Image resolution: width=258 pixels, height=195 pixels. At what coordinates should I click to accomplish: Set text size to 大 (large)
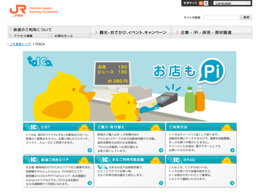(x=206, y=3)
